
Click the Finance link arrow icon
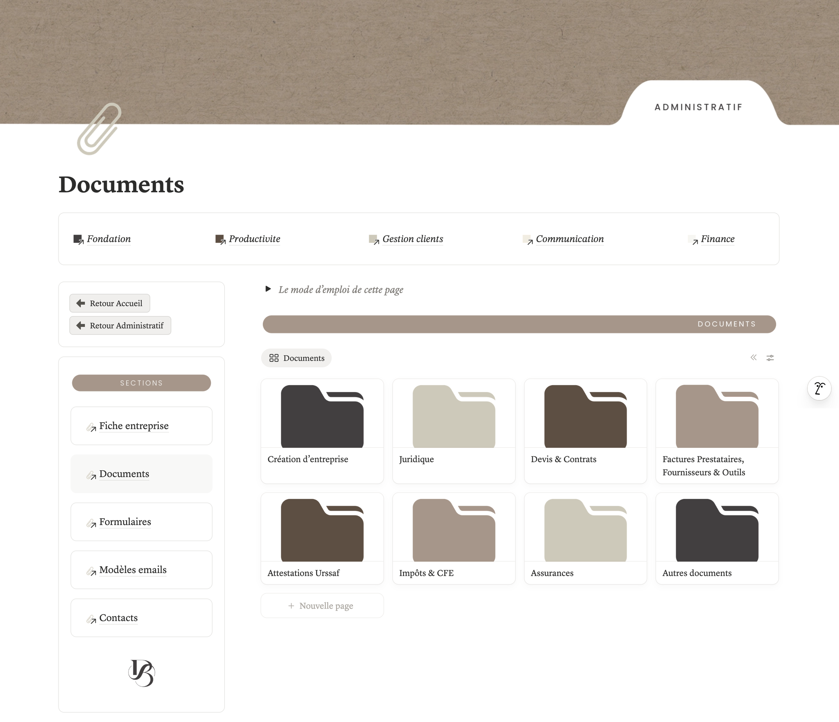click(693, 240)
